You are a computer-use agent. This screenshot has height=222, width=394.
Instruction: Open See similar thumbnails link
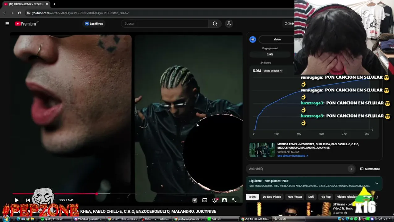pyautogui.click(x=292, y=156)
